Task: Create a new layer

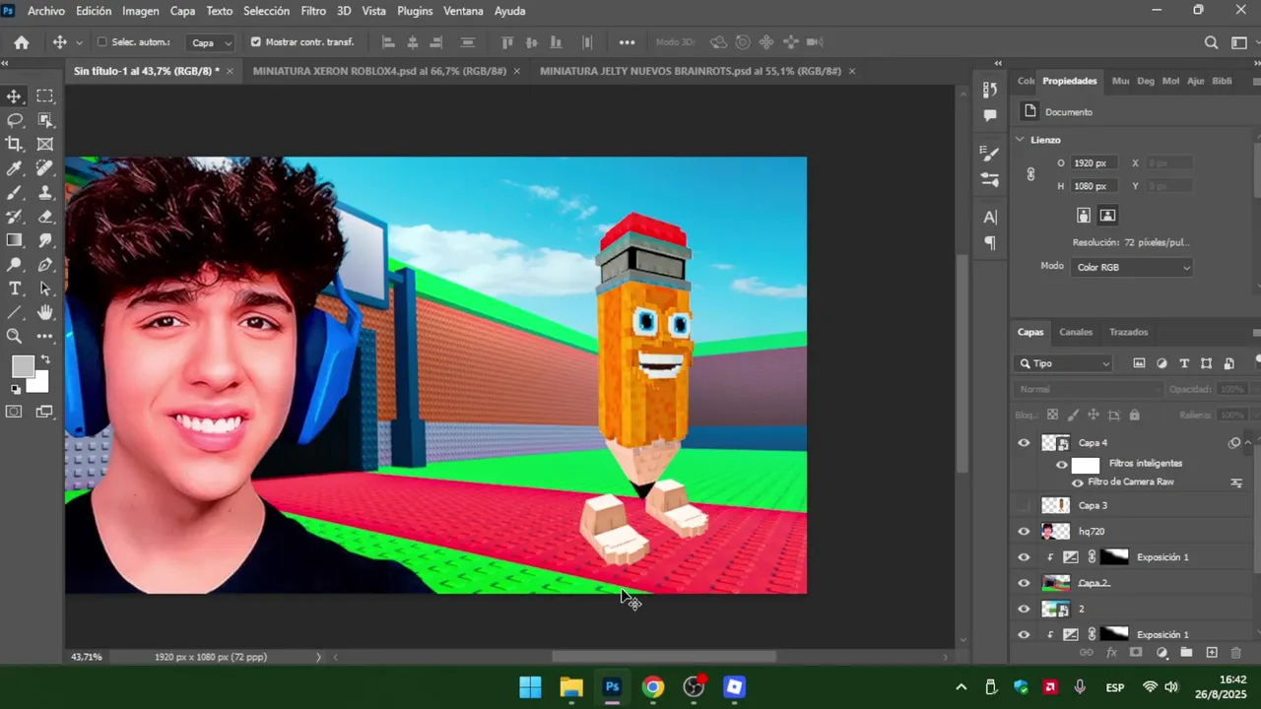Action: (1212, 653)
